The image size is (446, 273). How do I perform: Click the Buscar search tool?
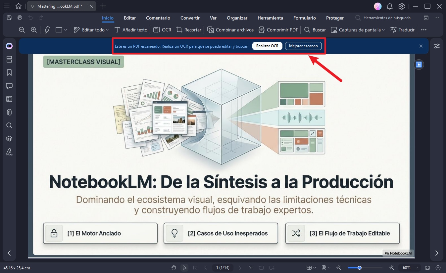(315, 30)
